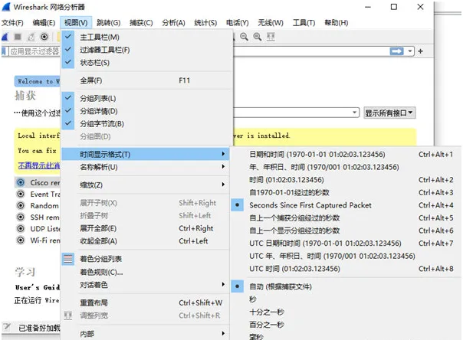Open 编辑(E) menu

click(44, 23)
